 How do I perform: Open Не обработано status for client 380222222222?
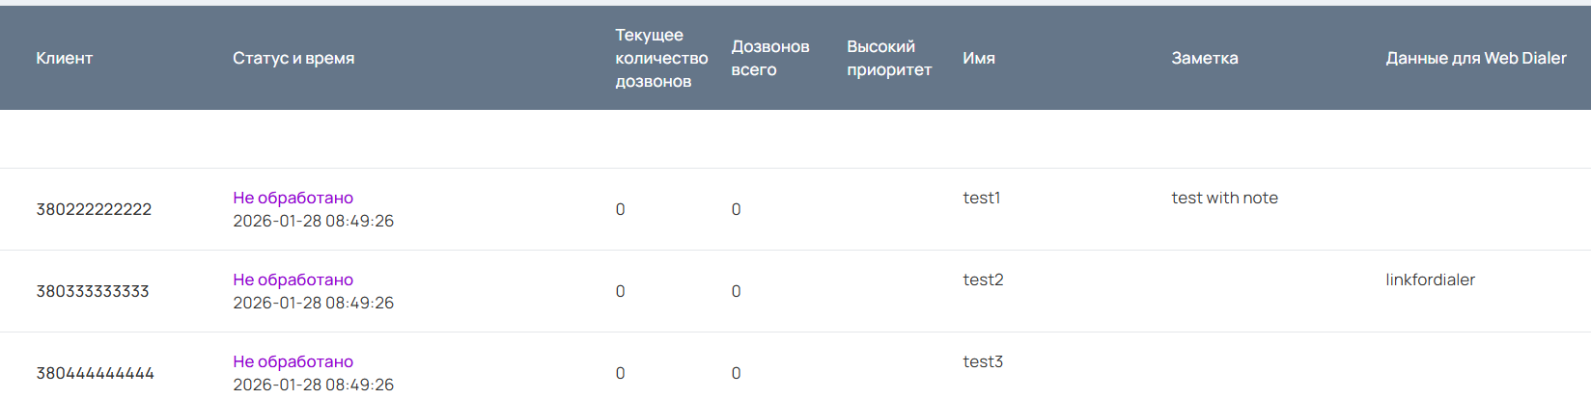click(x=293, y=198)
